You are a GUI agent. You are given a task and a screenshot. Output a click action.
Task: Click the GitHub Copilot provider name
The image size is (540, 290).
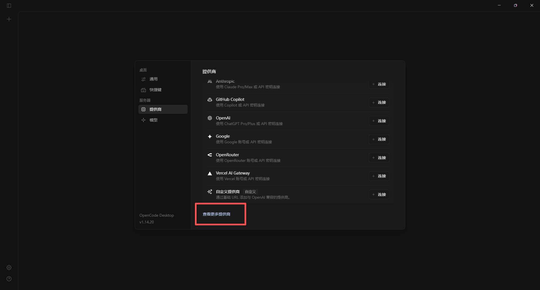point(230,99)
